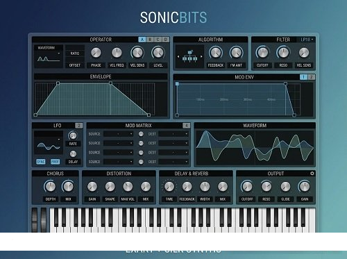Click the Distortion Shape knob
347x259 pixels.
coord(110,187)
